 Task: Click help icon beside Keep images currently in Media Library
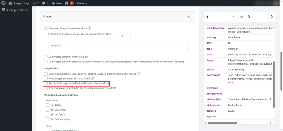[92, 79]
